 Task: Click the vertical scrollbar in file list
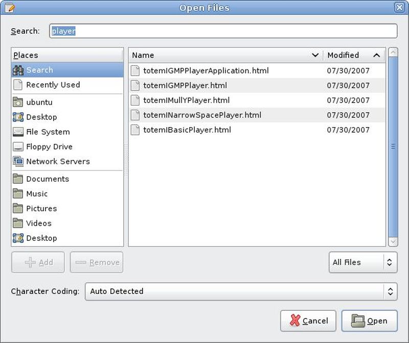coord(393,146)
